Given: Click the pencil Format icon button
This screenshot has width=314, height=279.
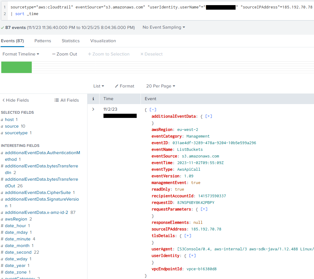Looking at the screenshot, I should coord(117,86).
